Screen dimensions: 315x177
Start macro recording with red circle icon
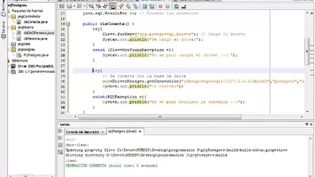pos(160,6)
